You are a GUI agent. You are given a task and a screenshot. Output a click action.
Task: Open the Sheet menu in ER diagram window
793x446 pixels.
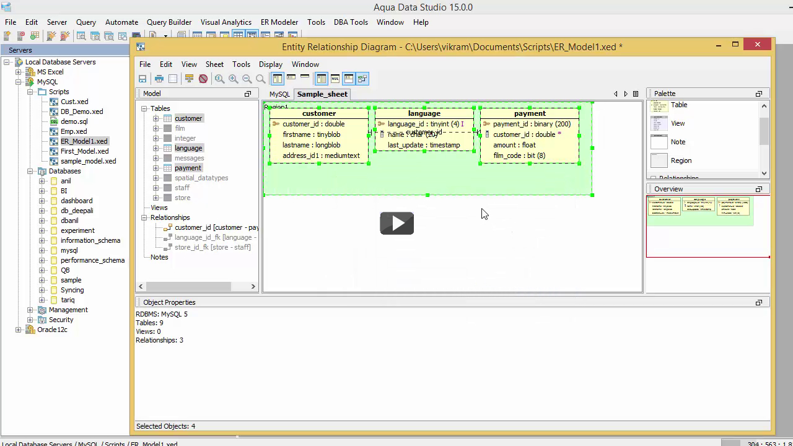214,64
